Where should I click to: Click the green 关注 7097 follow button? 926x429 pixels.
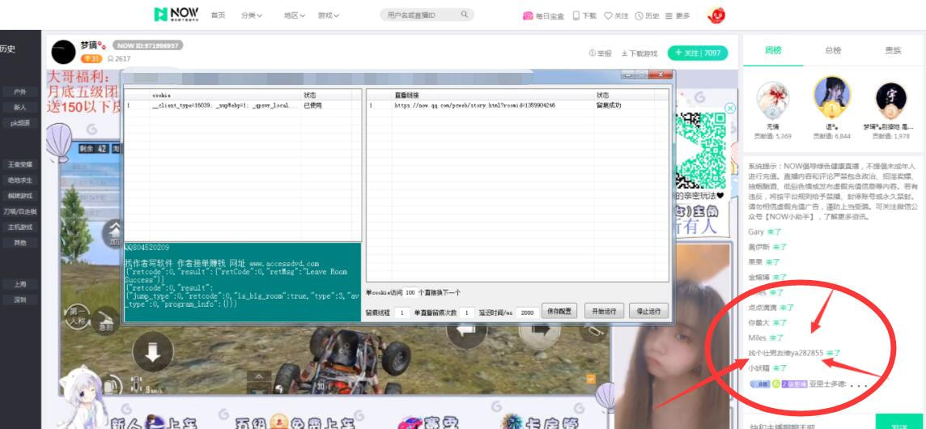[698, 53]
